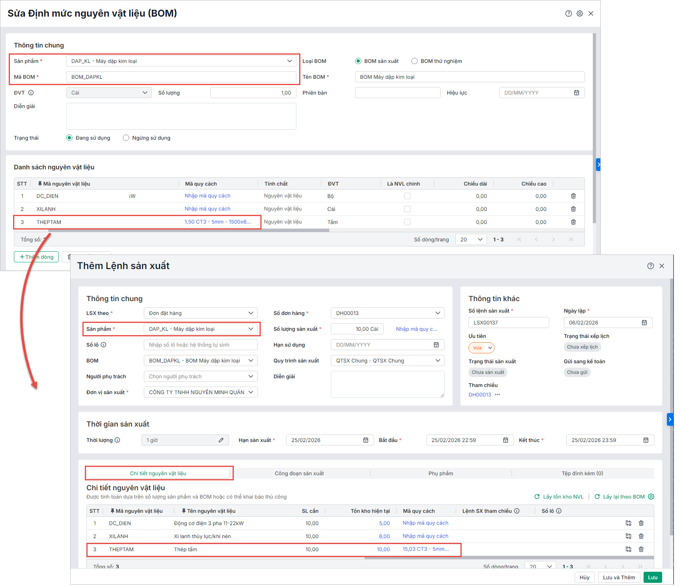Image resolution: width=680 pixels, height=586 pixels.
Task: Select Ngừng sử dụng status option
Action: click(126, 138)
